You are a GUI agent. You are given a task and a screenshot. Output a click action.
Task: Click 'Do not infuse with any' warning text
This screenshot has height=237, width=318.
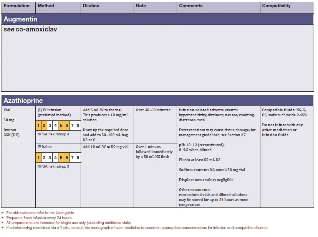(x=282, y=125)
